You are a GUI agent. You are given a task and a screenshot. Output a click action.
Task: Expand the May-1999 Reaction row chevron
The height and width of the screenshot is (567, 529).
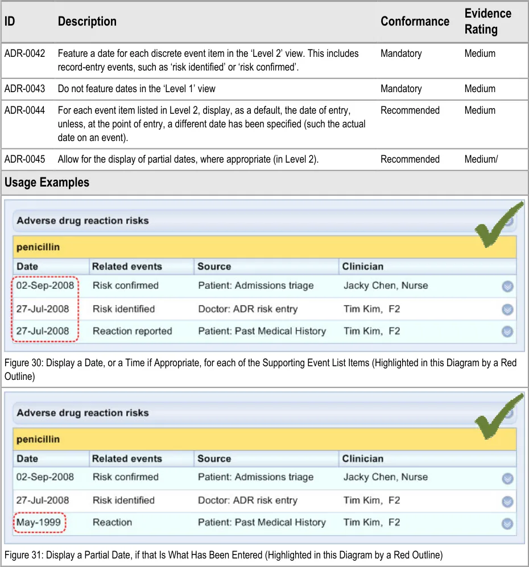(507, 524)
